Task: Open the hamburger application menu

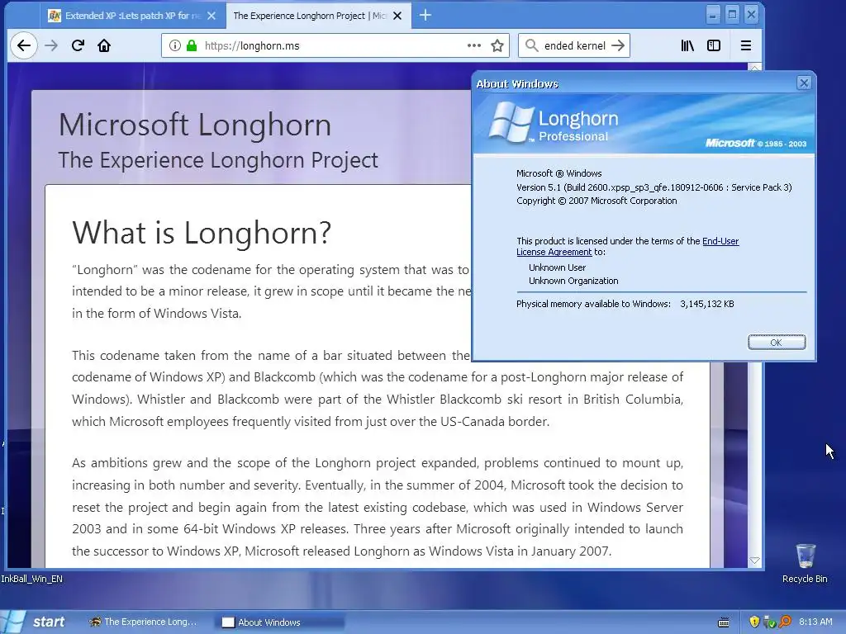Action: pyautogui.click(x=746, y=46)
